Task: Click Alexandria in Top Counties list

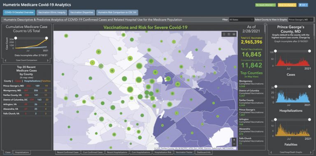Action: click(251, 131)
